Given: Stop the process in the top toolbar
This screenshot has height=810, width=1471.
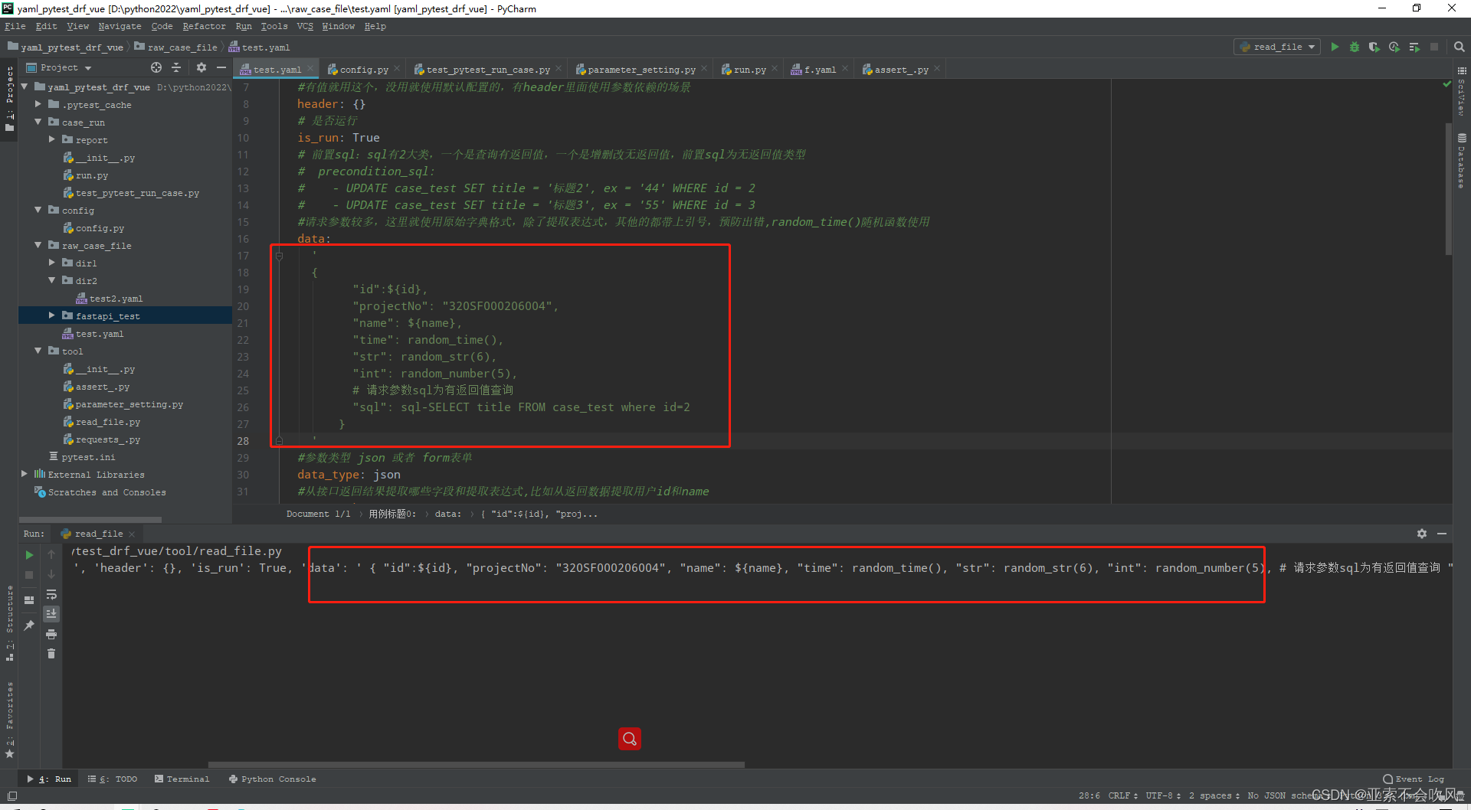Looking at the screenshot, I should click(1434, 47).
